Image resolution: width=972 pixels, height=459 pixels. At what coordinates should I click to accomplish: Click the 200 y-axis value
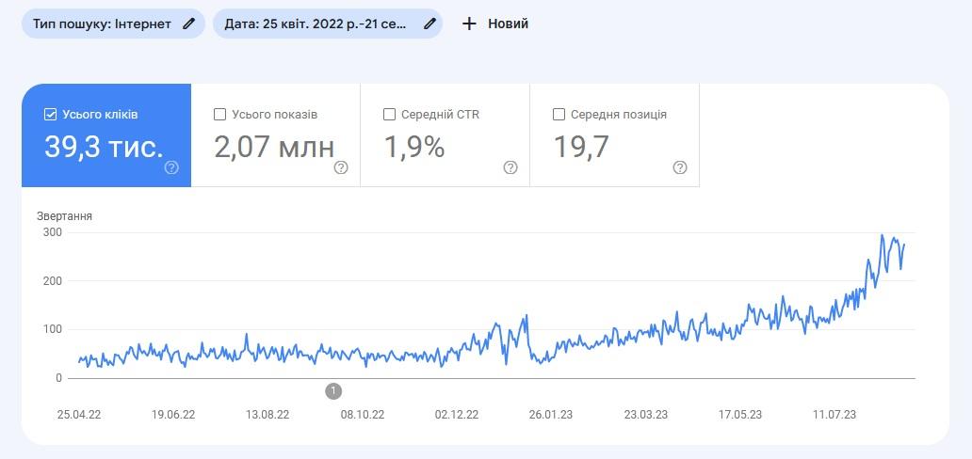55,280
